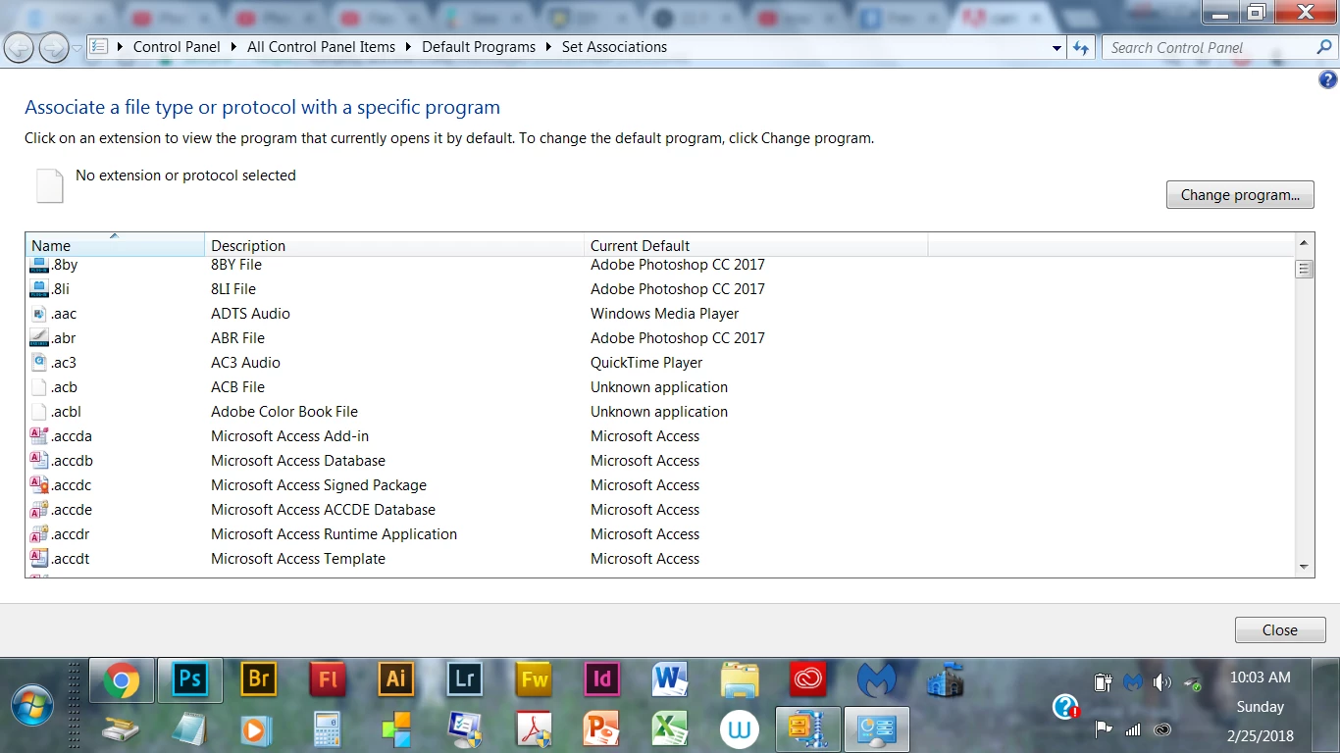This screenshot has height=753, width=1340.
Task: Open PowerPoint from the taskbar
Action: coord(602,729)
